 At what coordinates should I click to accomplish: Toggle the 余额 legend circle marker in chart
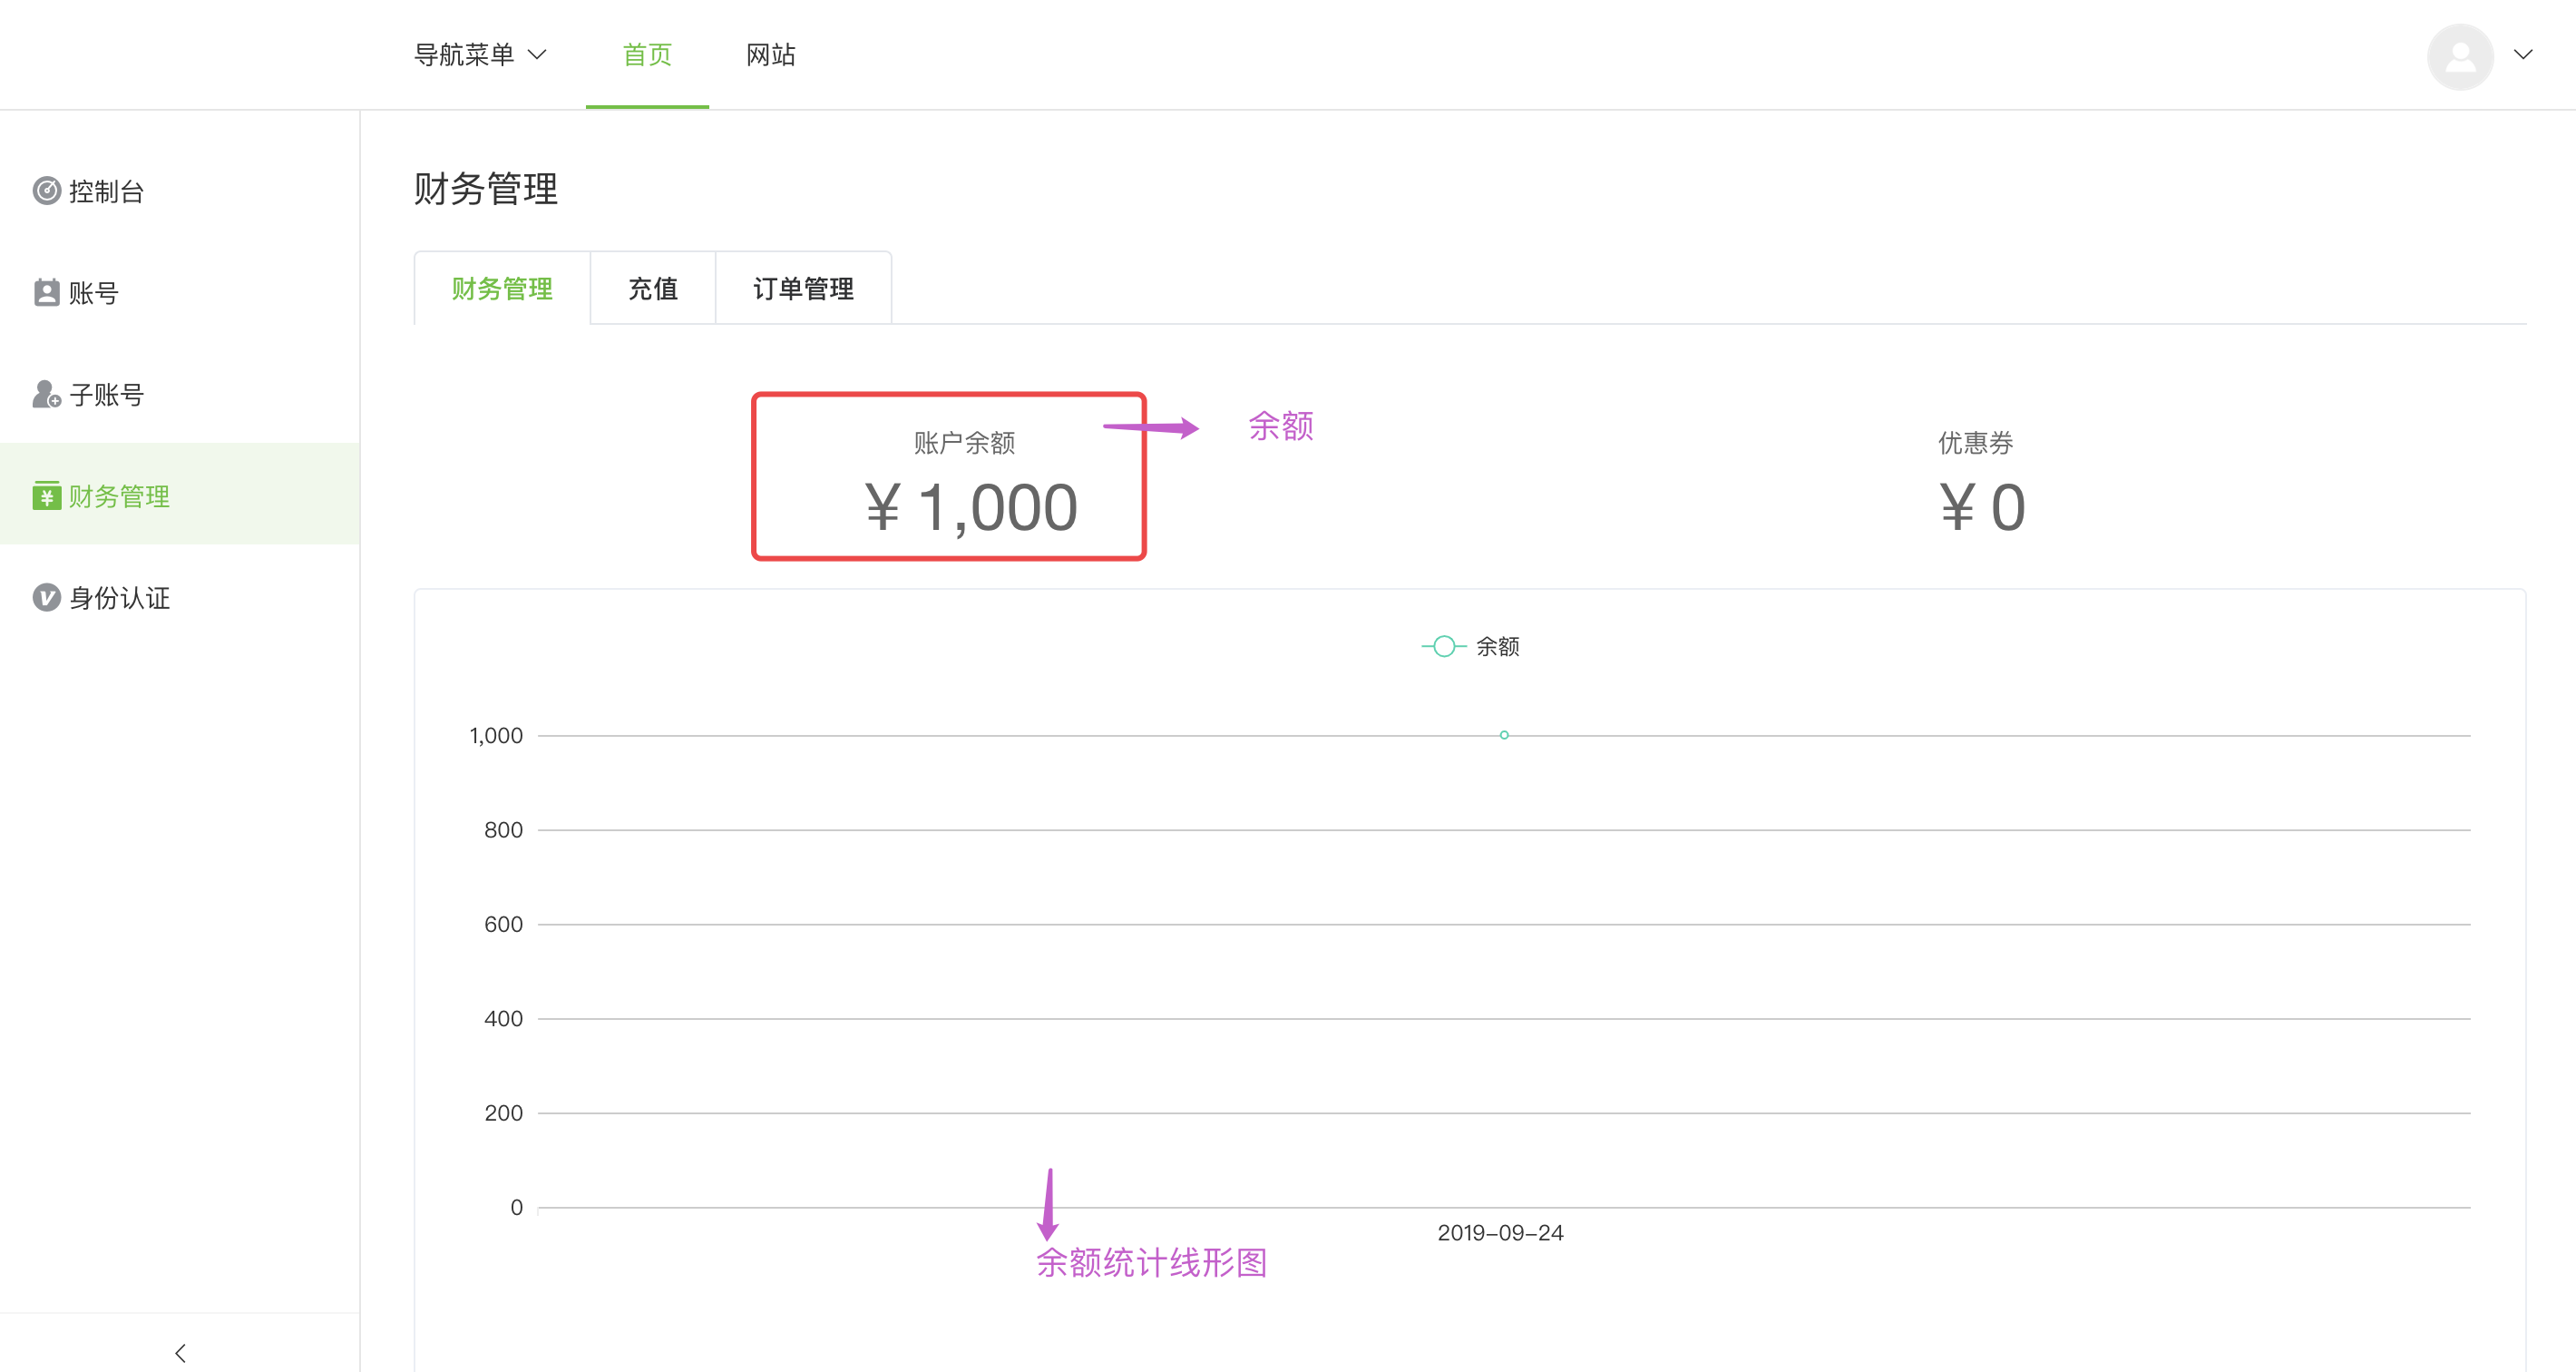click(x=1443, y=646)
